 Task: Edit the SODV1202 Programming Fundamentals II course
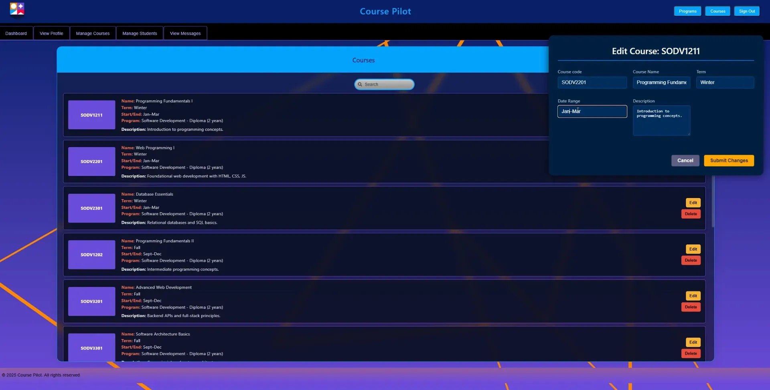click(693, 249)
